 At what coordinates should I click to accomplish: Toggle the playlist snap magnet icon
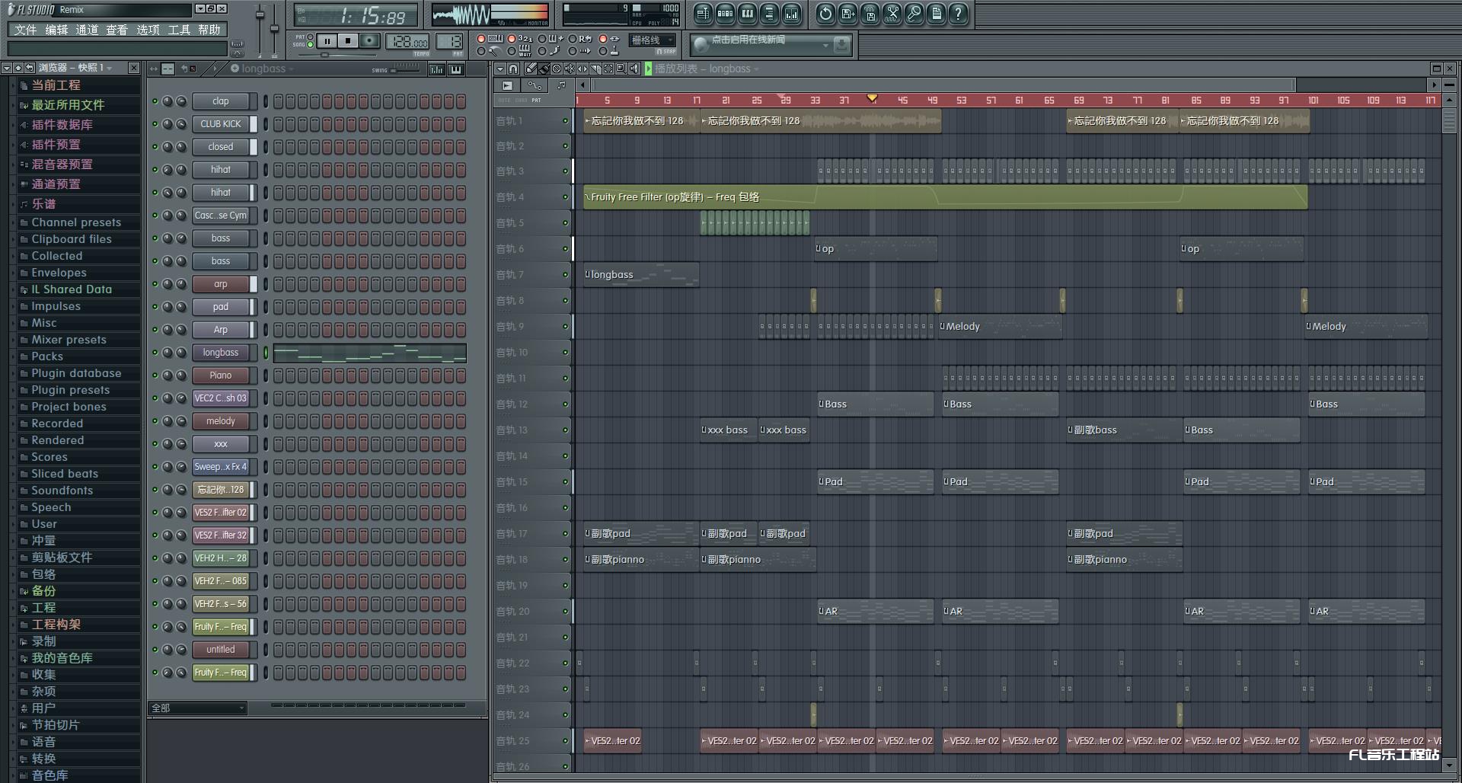(513, 69)
